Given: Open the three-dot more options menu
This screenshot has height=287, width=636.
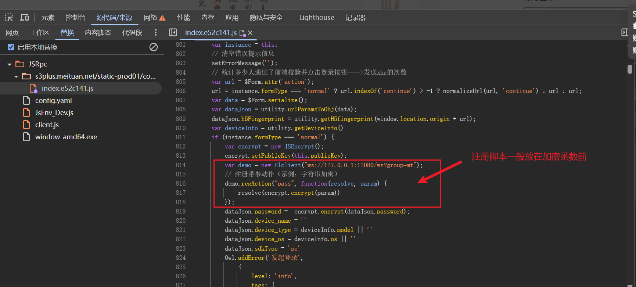Looking at the screenshot, I should pyautogui.click(x=156, y=33).
